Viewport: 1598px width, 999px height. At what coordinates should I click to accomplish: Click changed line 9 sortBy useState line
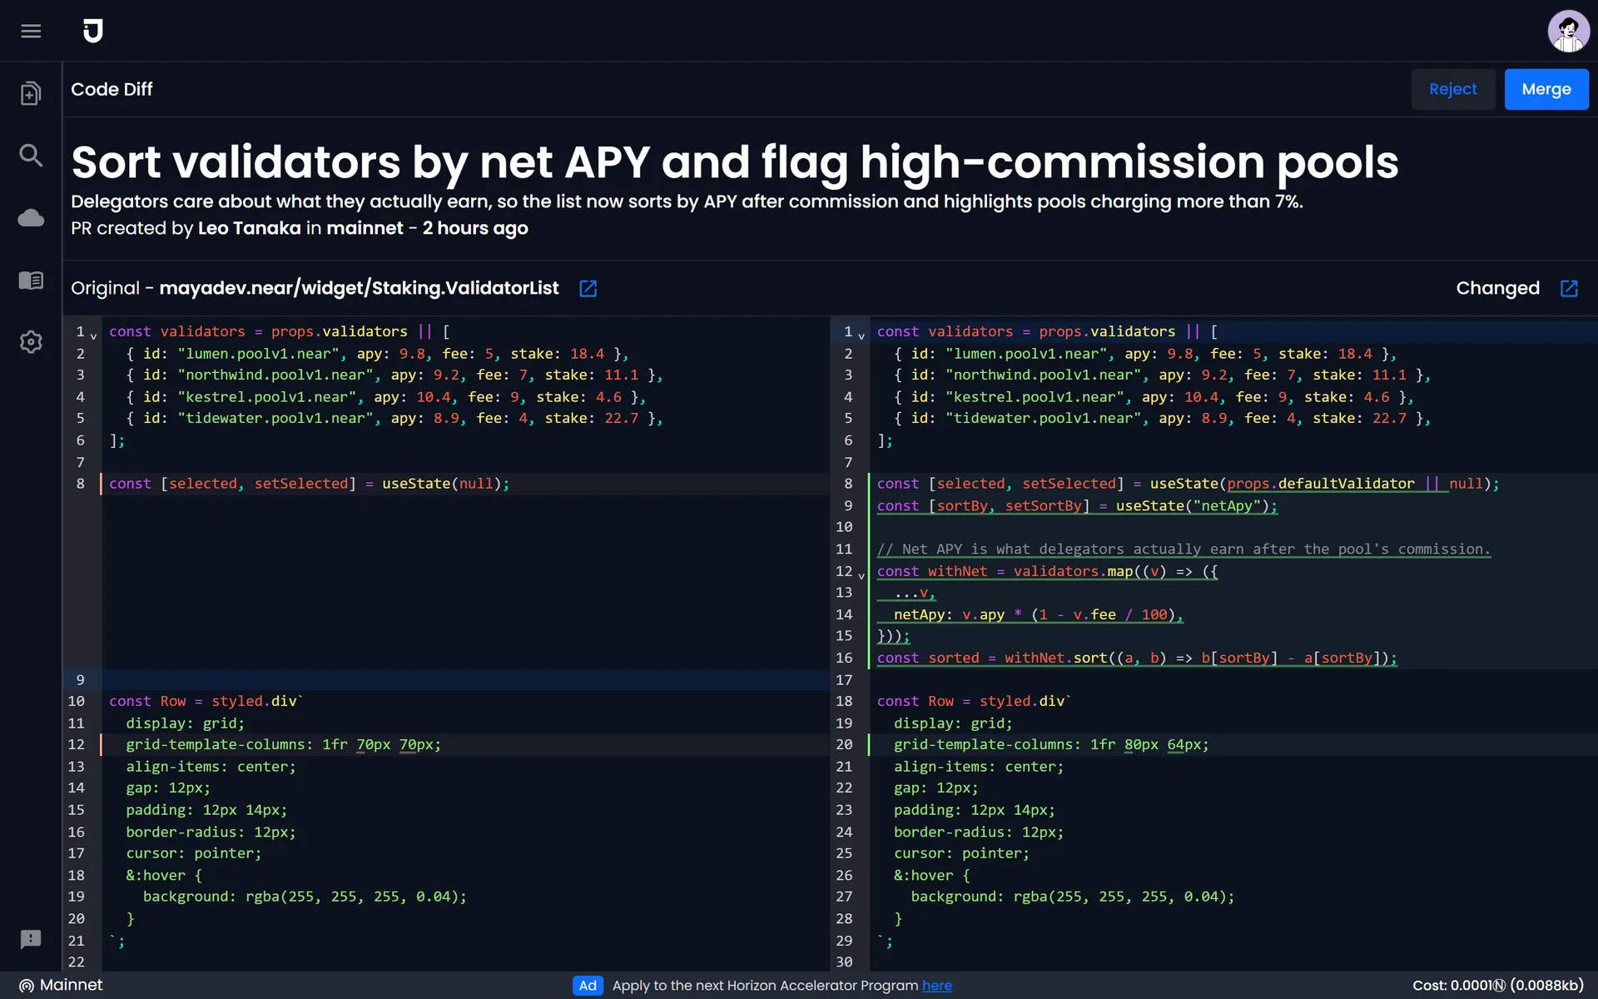click(1077, 505)
